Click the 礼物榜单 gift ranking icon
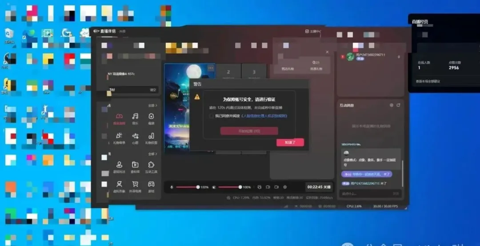This screenshot has height=246, width=480. click(x=119, y=136)
